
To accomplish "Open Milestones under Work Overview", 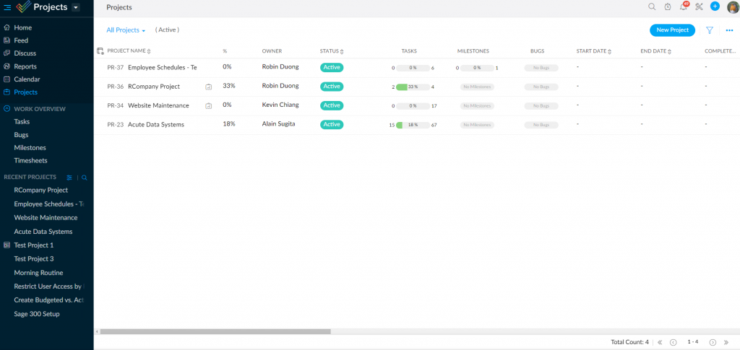I will coord(30,147).
